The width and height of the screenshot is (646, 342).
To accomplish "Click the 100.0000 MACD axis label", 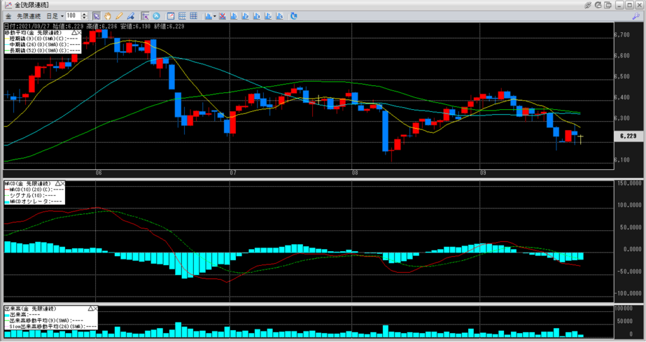I will 629,205.
